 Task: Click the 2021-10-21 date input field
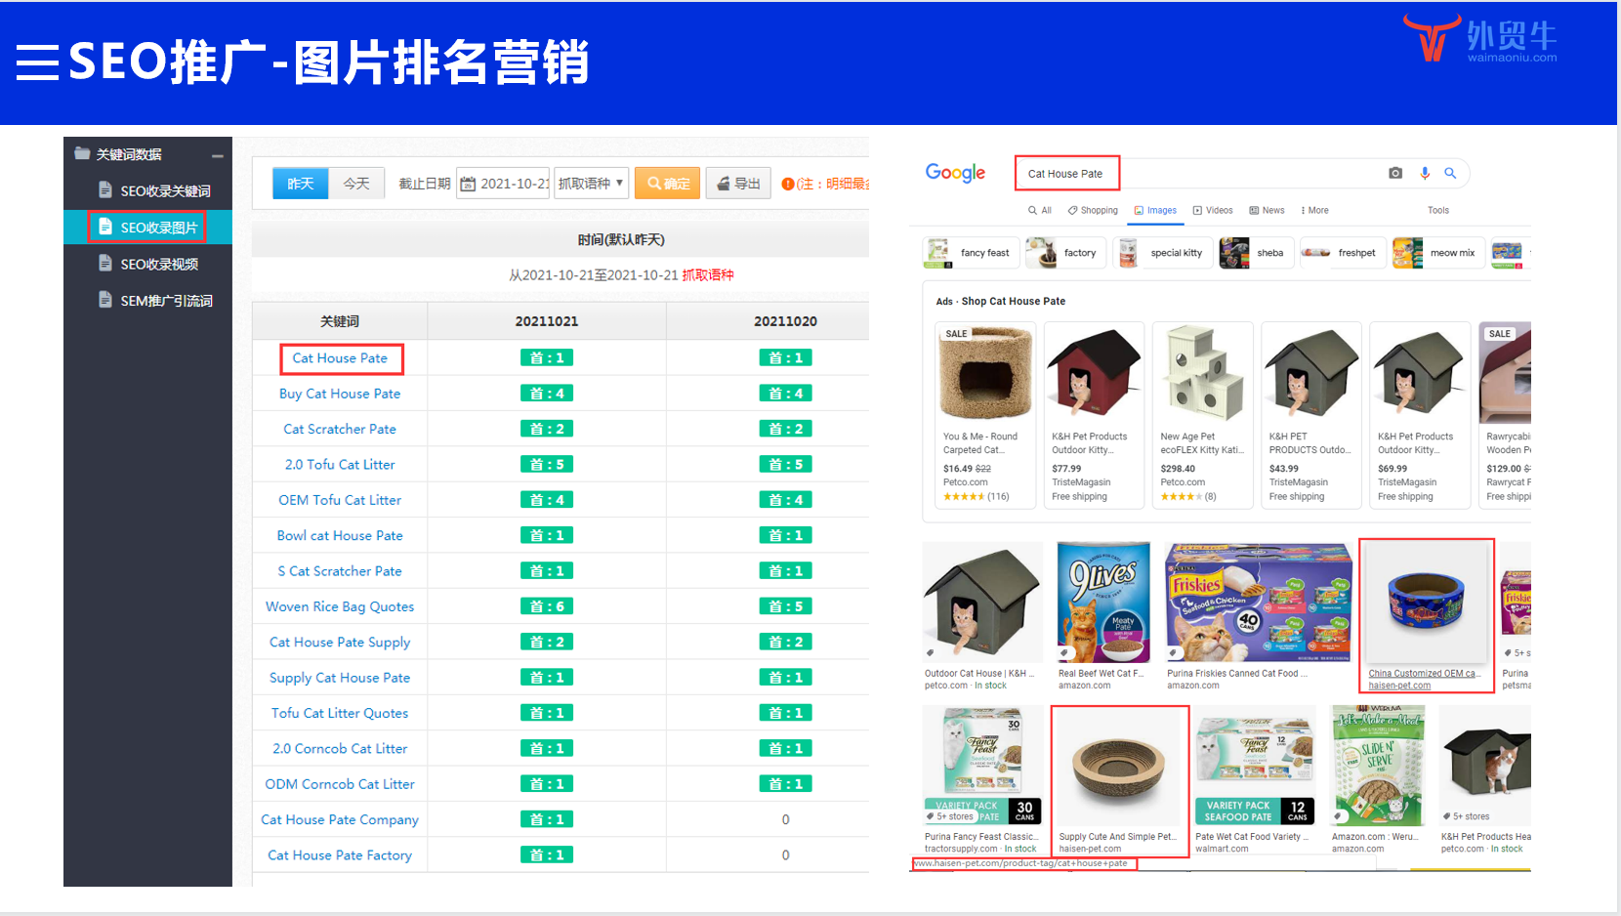click(x=503, y=184)
